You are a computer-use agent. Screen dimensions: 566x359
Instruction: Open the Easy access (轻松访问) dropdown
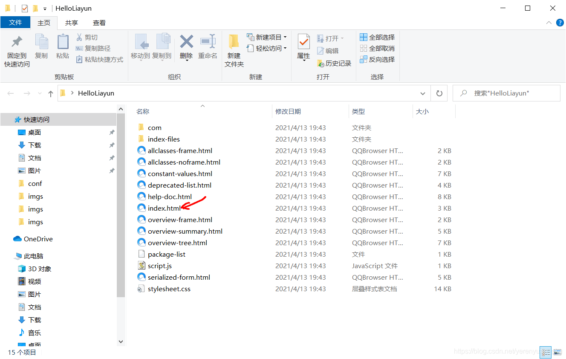point(267,48)
